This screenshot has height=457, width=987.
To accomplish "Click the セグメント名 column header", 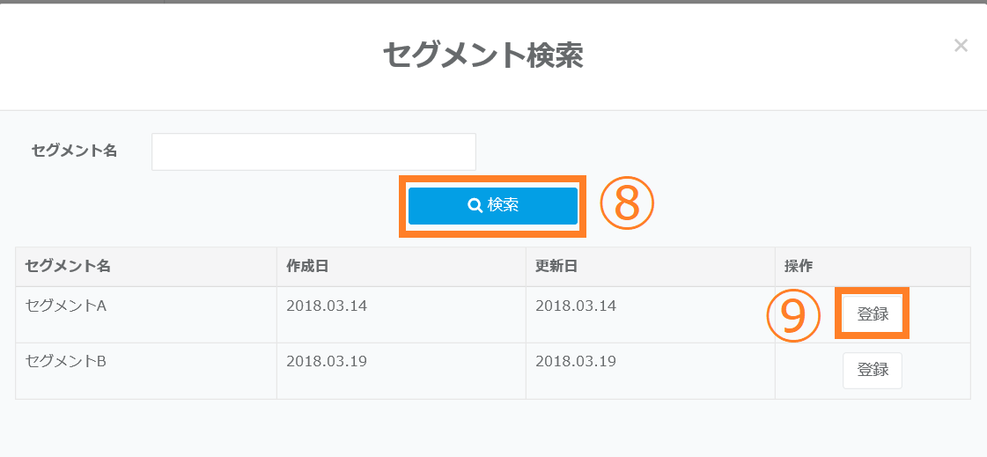I will 68,266.
